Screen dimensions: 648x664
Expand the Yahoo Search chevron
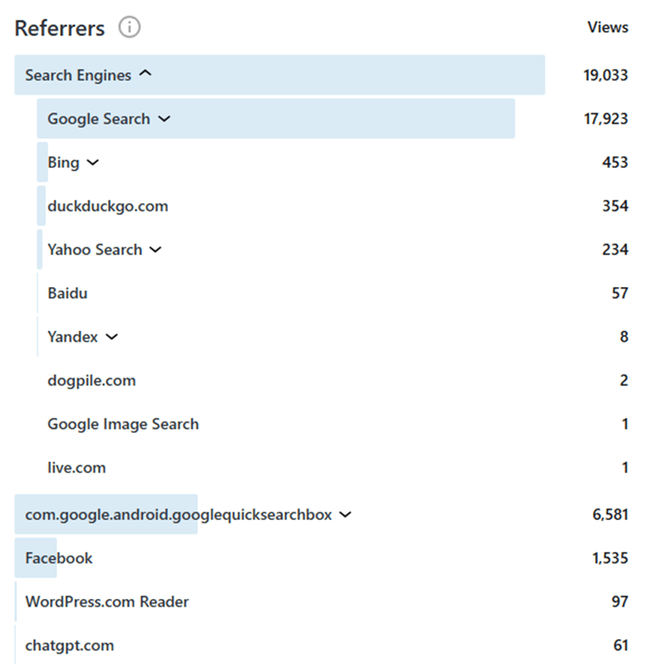tap(156, 250)
